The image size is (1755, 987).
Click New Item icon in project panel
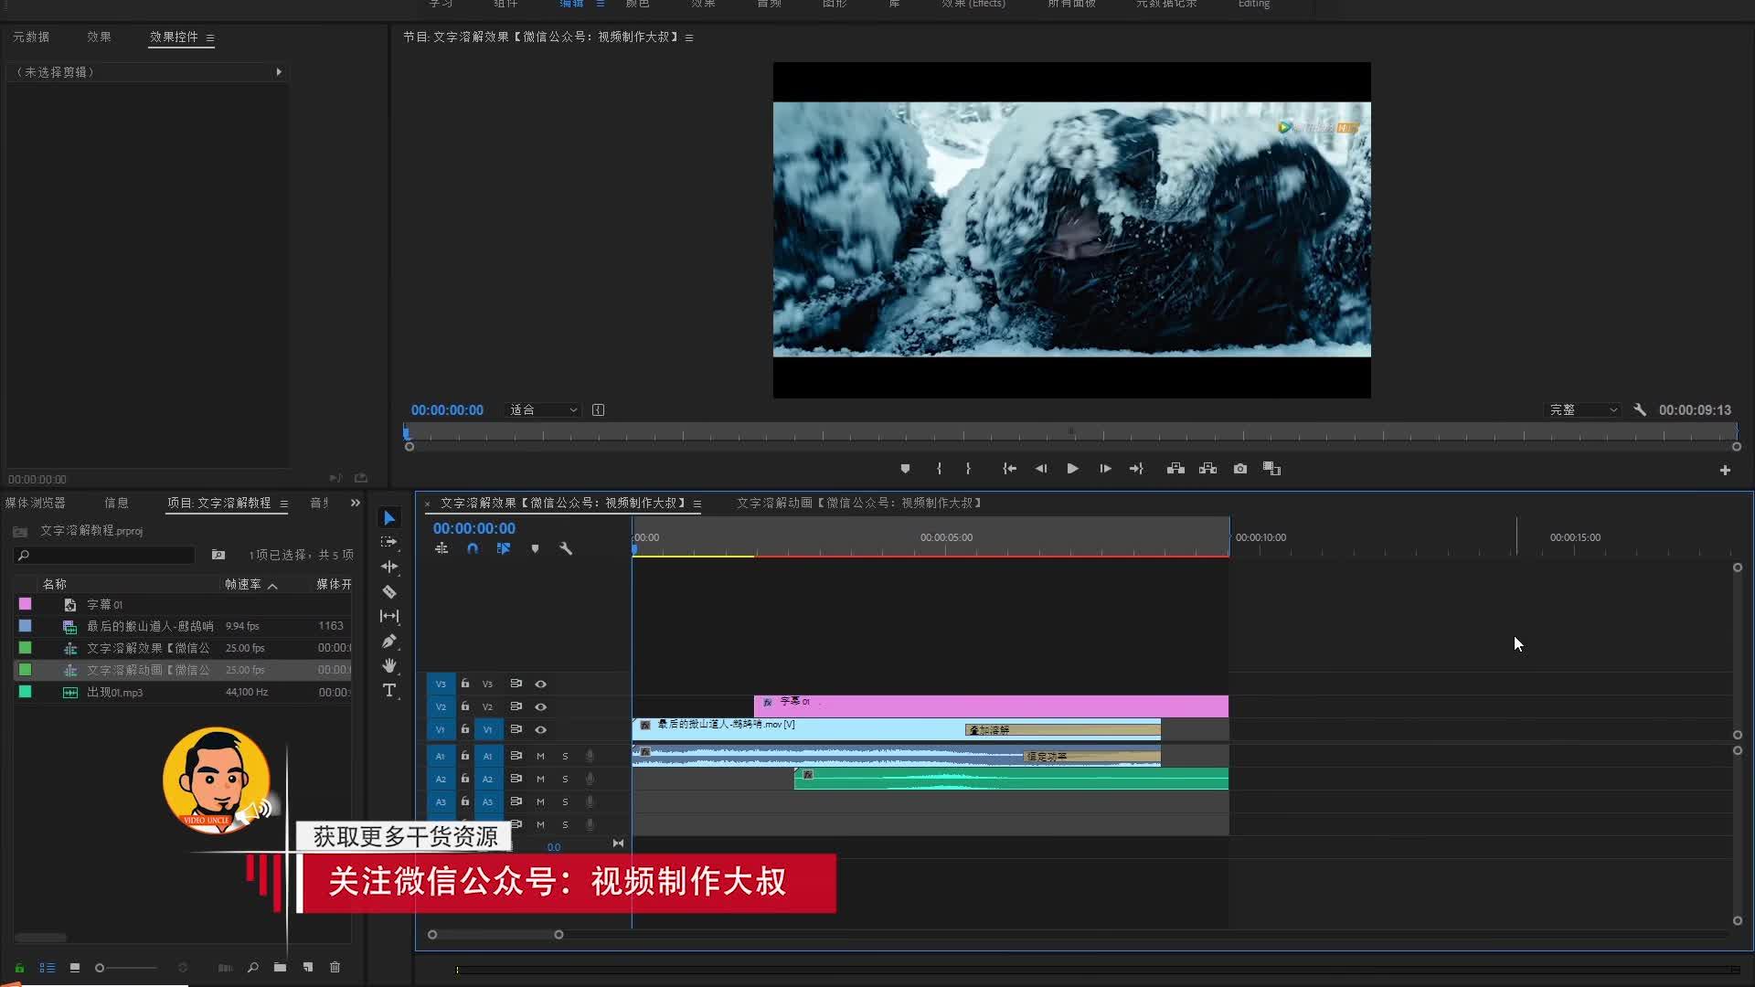coord(308,967)
